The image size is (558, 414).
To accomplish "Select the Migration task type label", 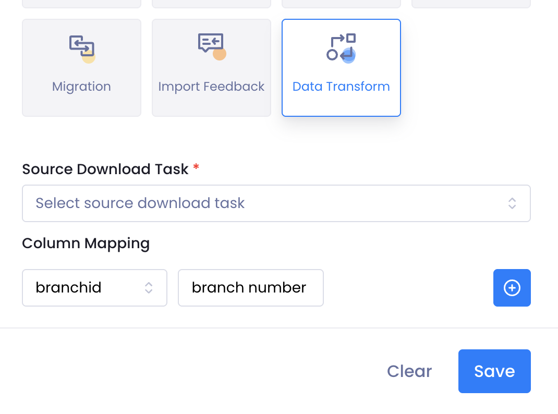I will coord(81,87).
